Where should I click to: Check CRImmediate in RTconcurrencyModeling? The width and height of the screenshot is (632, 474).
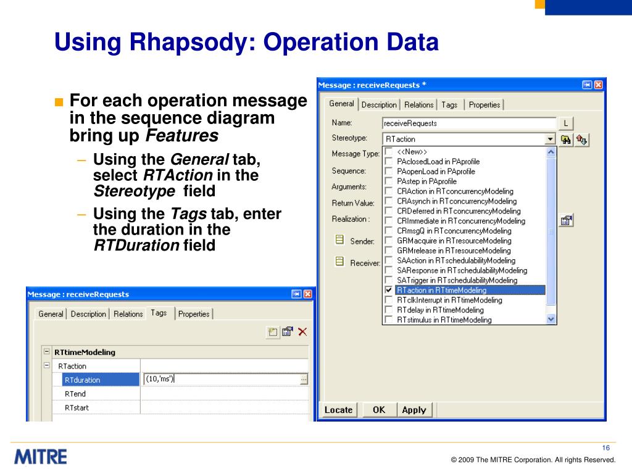click(x=389, y=221)
